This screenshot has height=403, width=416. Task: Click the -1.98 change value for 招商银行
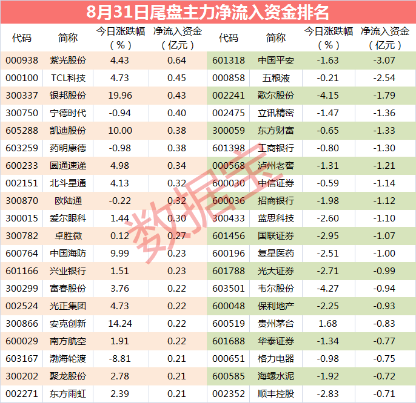[327, 201]
